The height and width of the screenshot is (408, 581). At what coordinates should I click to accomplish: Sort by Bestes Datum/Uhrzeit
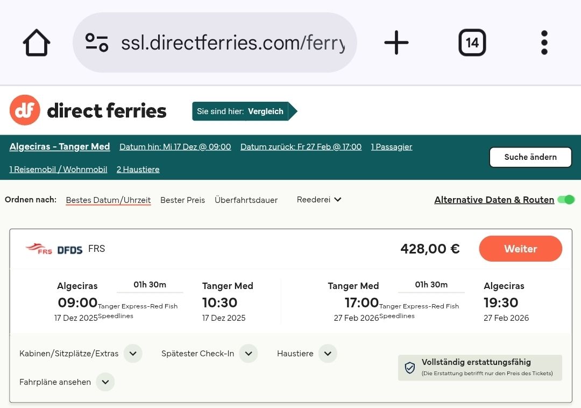pyautogui.click(x=108, y=200)
